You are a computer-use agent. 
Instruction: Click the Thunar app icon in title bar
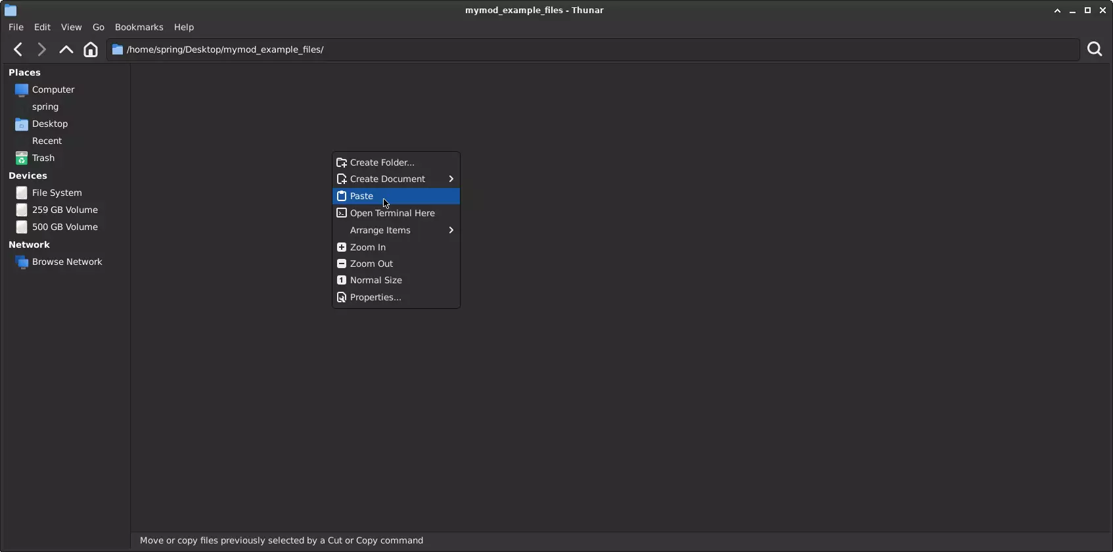(10, 10)
